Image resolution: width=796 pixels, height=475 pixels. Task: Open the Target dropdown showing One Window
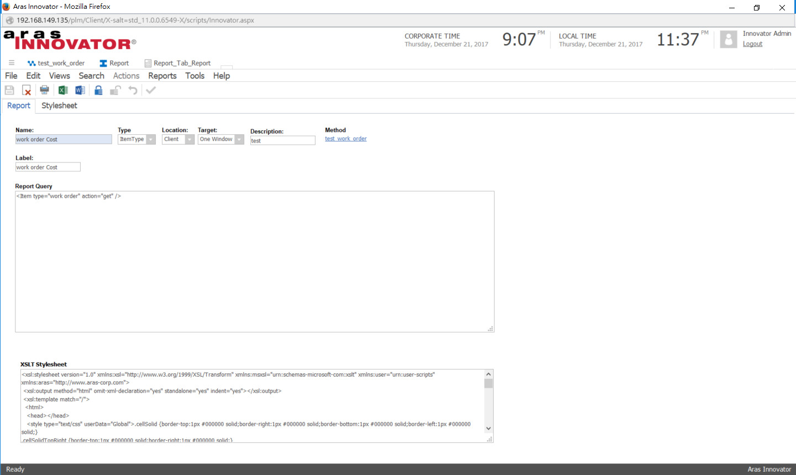coord(221,139)
